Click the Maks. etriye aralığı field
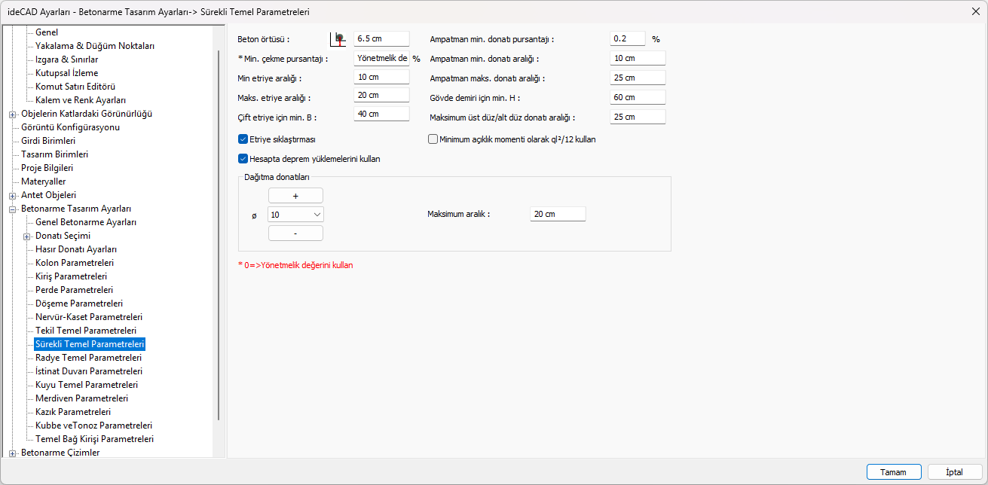Viewport: 988px width, 485px height. (x=381, y=96)
